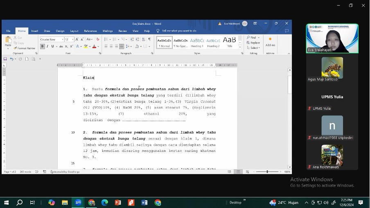The image size is (370, 208).
Task: Open the Add-ins button in ribbon
Action: [x=270, y=41]
